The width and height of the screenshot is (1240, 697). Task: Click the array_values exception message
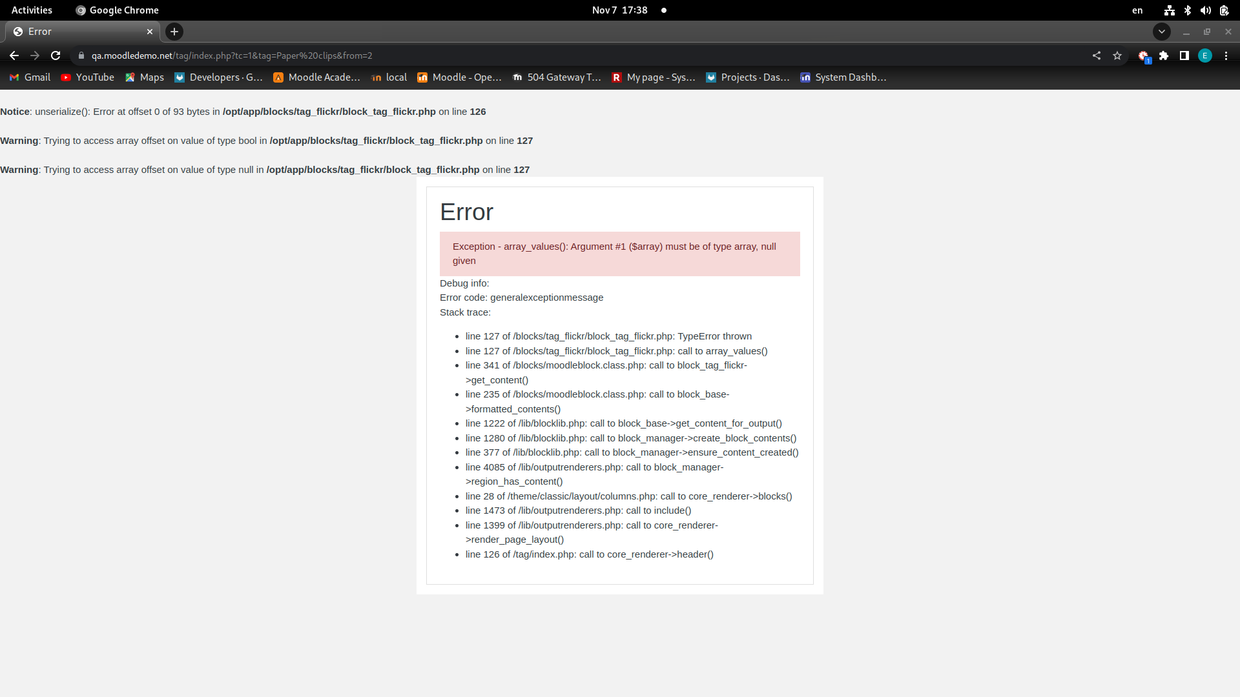619,254
